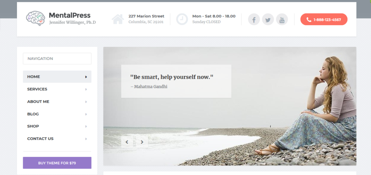Open the Twitter social icon
The width and height of the screenshot is (371, 175).
pyautogui.click(x=268, y=19)
